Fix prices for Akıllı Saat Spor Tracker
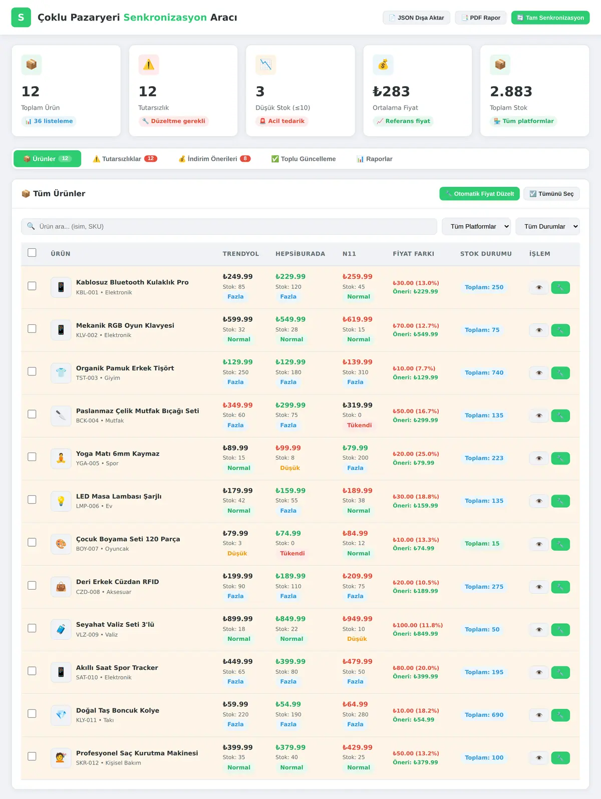This screenshot has height=799, width=601. (560, 672)
